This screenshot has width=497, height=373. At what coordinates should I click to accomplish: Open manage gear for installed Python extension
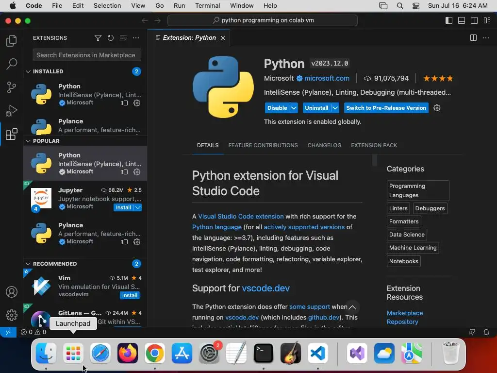pyautogui.click(x=136, y=103)
